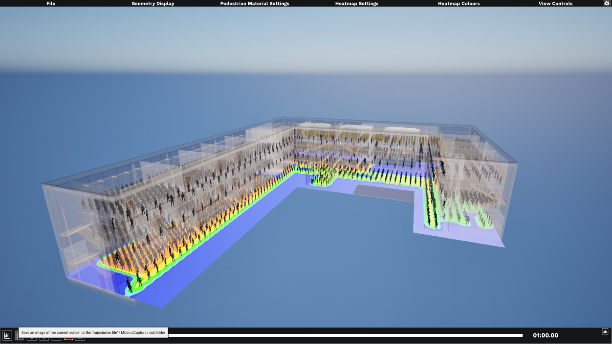Open the bar chart graphs icon

7,335
